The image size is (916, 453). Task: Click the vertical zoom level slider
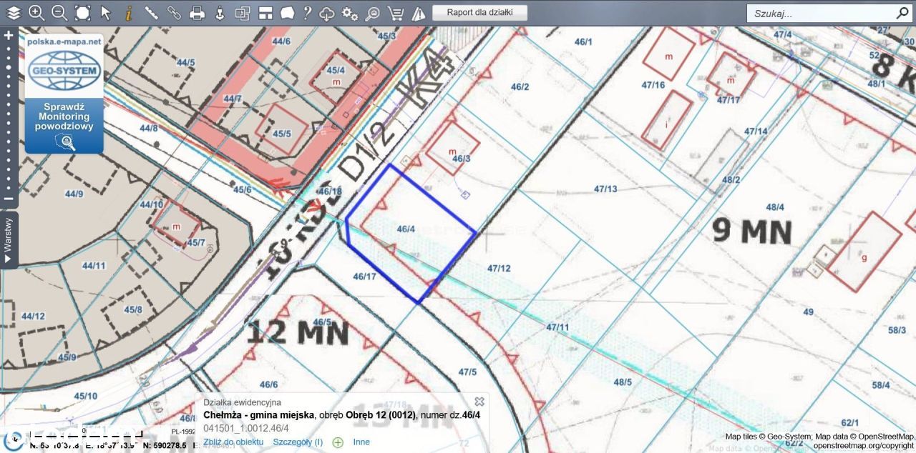coord(9,117)
